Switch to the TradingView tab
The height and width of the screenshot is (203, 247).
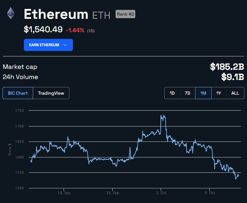(x=51, y=93)
